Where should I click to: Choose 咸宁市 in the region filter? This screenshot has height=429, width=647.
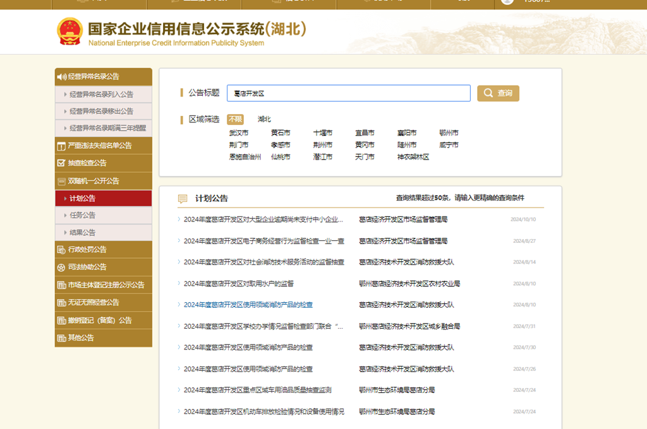[449, 144]
